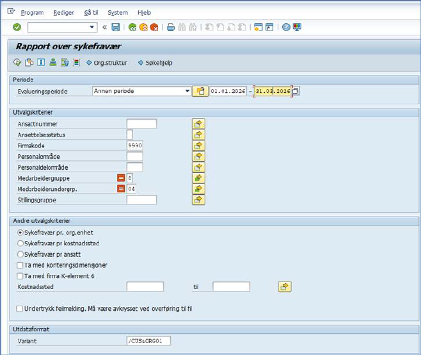Image resolution: width=421 pixels, height=355 pixels.
Task: Click the Firmakode field showing 9990
Action: pyautogui.click(x=135, y=145)
